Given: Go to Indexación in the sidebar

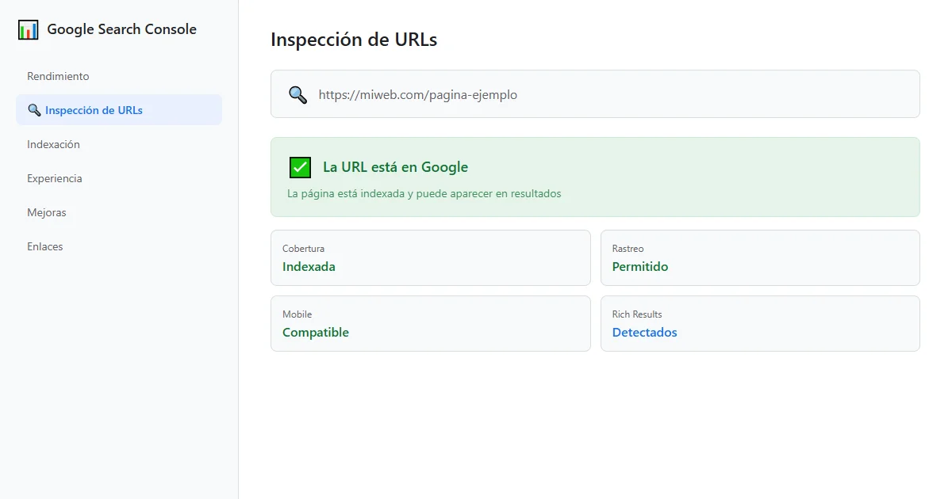Looking at the screenshot, I should pos(119,144).
